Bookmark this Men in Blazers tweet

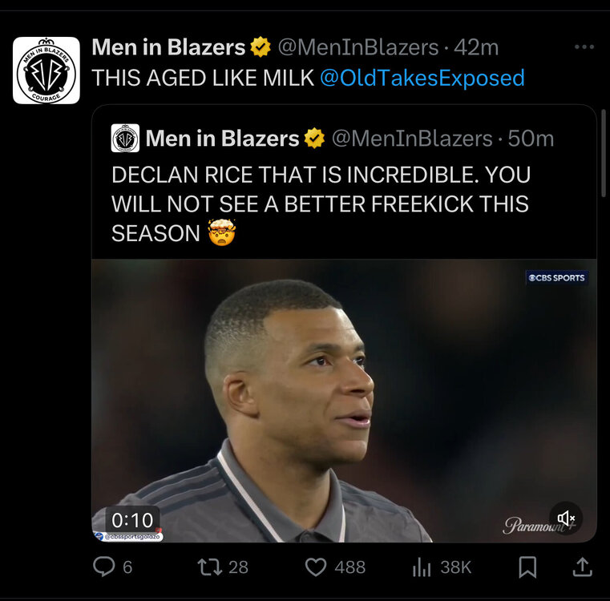(x=527, y=567)
